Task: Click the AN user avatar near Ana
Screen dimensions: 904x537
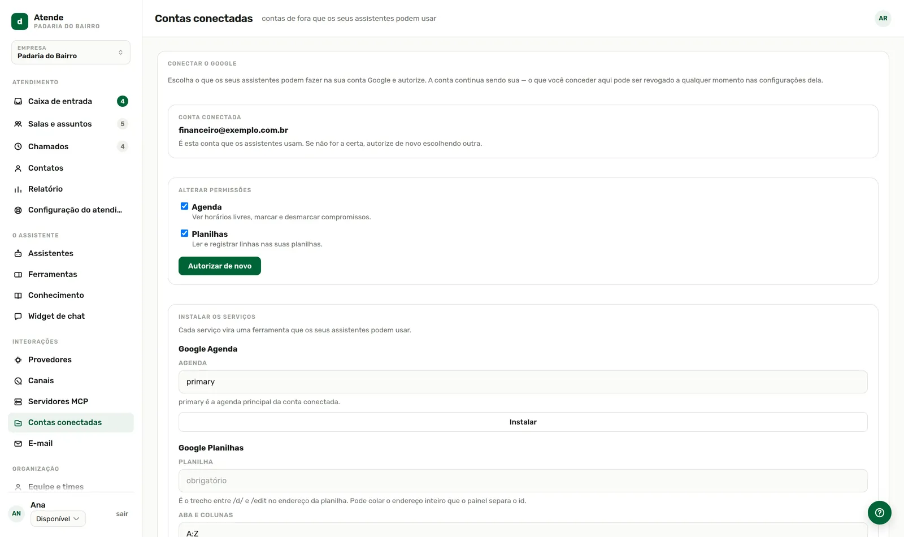Action: click(x=16, y=513)
